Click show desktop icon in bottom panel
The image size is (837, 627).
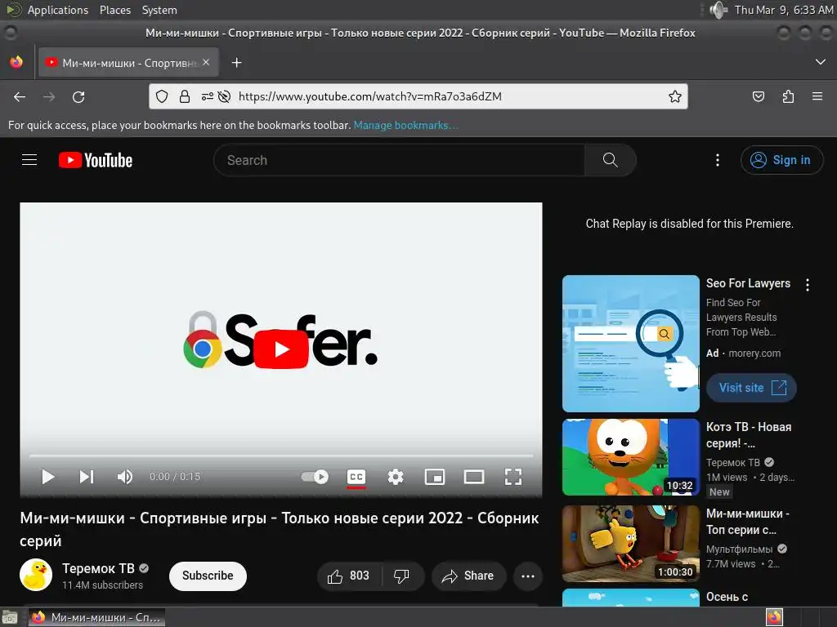(10, 617)
